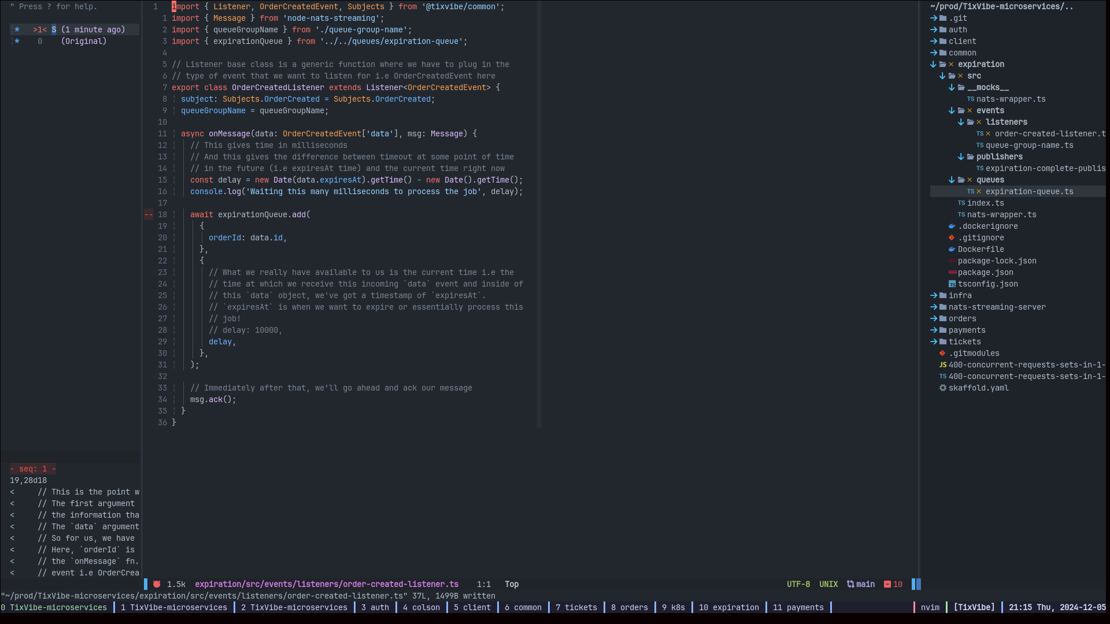Click the tsconfig.json file icon

point(952,284)
